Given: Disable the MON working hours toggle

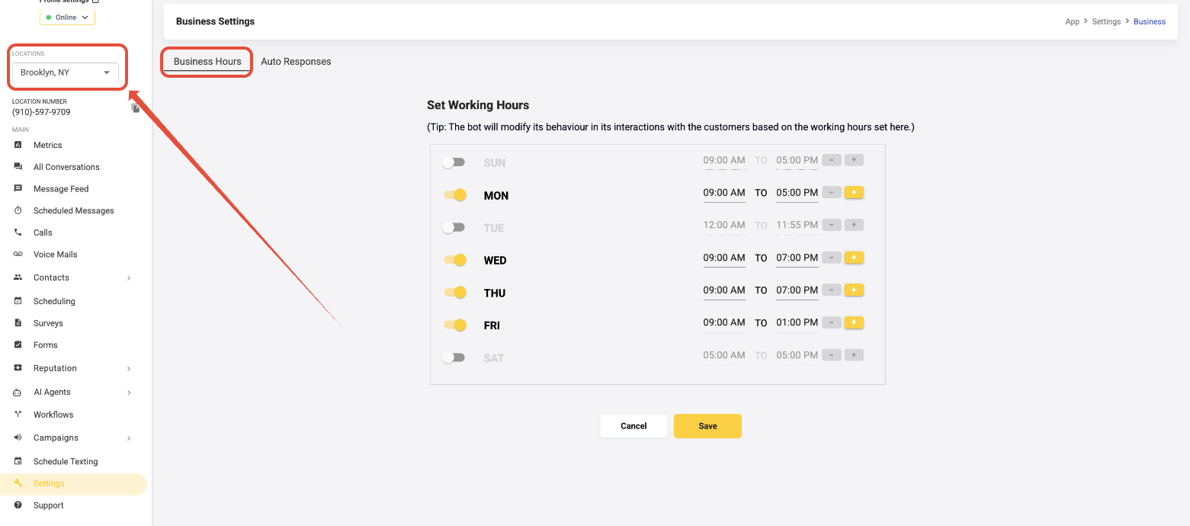Looking at the screenshot, I should pyautogui.click(x=455, y=195).
